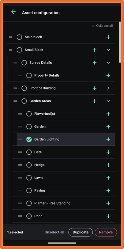The width and height of the screenshot is (124, 249).
Task: Collapse the Small Block section
Action: 108,50
